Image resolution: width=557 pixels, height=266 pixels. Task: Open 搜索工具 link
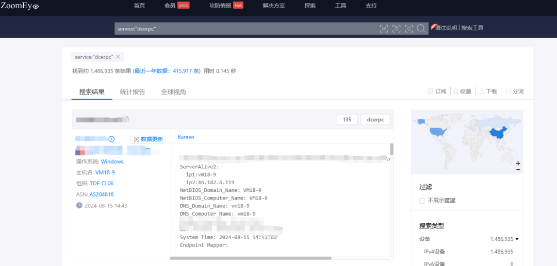[x=472, y=28]
